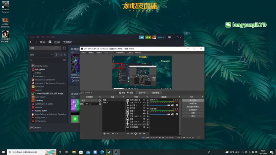Screen dimensions: 276x155
Task: Open Filters for the selected OBS source
Action: (x=130, y=93)
